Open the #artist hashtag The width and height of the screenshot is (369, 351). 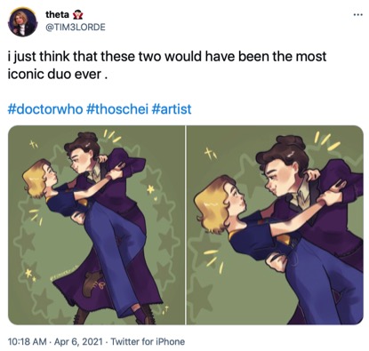pyautogui.click(x=172, y=109)
